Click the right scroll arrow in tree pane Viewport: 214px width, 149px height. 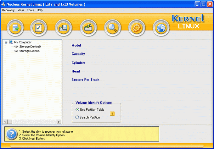point(59,122)
